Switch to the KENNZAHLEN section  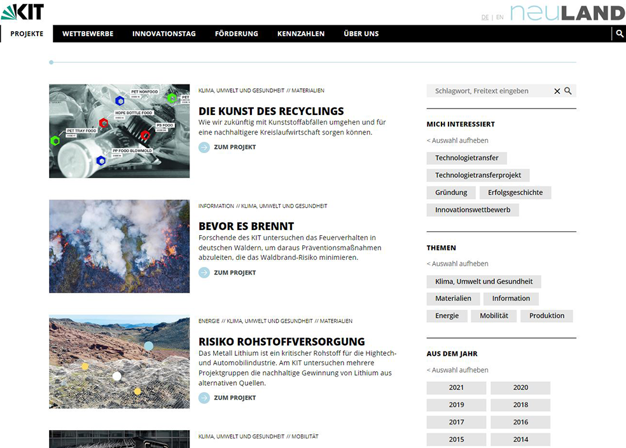(301, 34)
